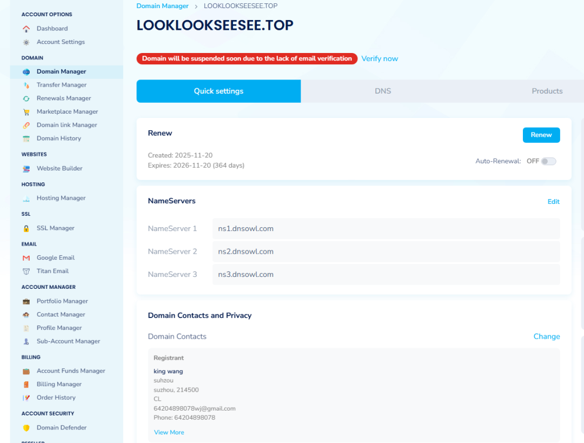Click the Portfolio Manager briefcase icon
The image size is (584, 443).
(26, 301)
